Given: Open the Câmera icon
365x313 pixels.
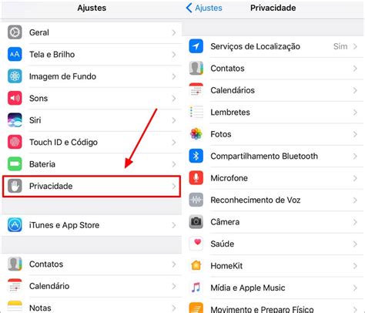Looking at the screenshot, I should pyautogui.click(x=196, y=222).
